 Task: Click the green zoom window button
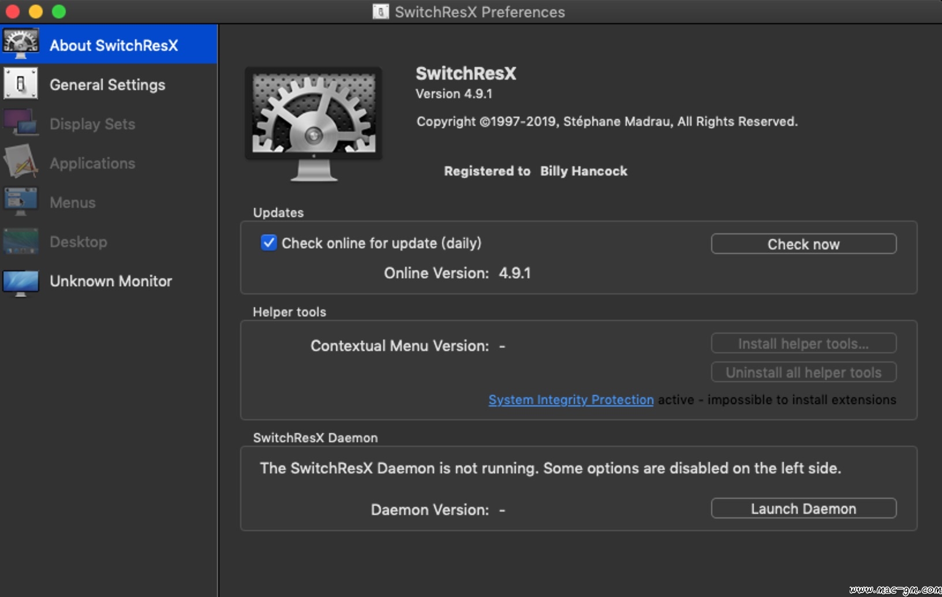tap(59, 12)
